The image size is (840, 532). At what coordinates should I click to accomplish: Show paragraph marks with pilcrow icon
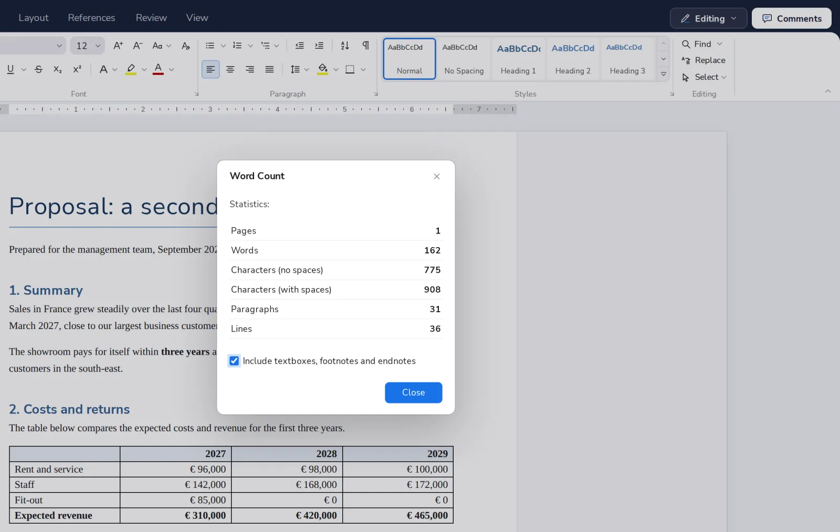[365, 46]
